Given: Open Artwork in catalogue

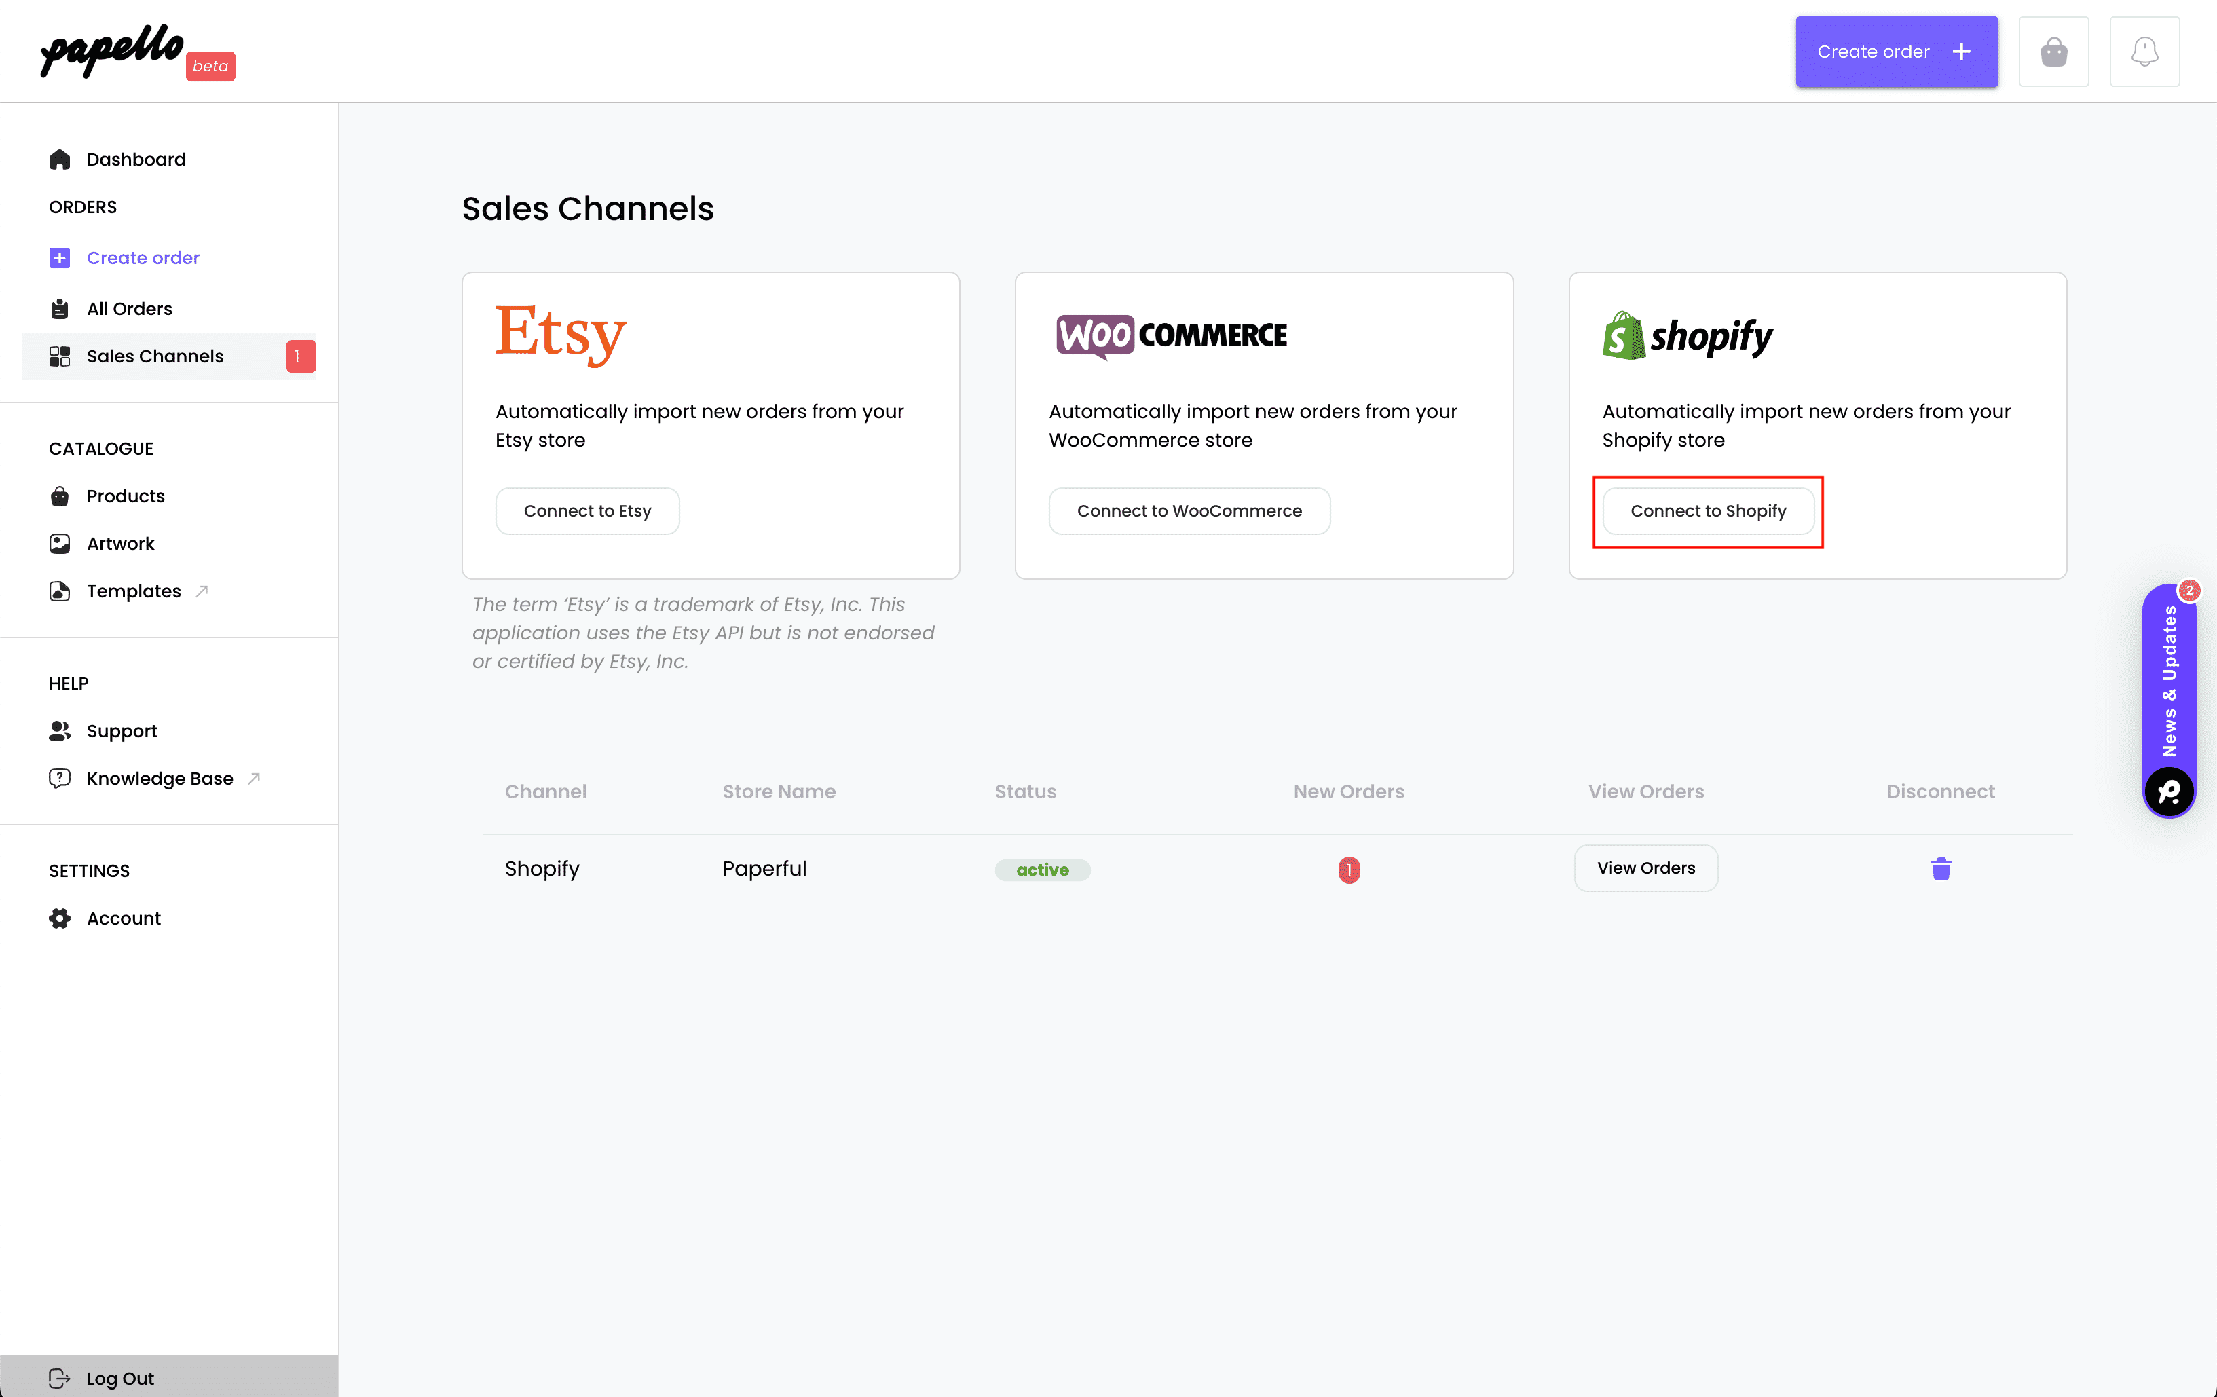Looking at the screenshot, I should [x=121, y=543].
